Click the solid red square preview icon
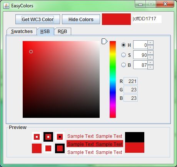Screen dimensions: 177x167 pos(37,148)
